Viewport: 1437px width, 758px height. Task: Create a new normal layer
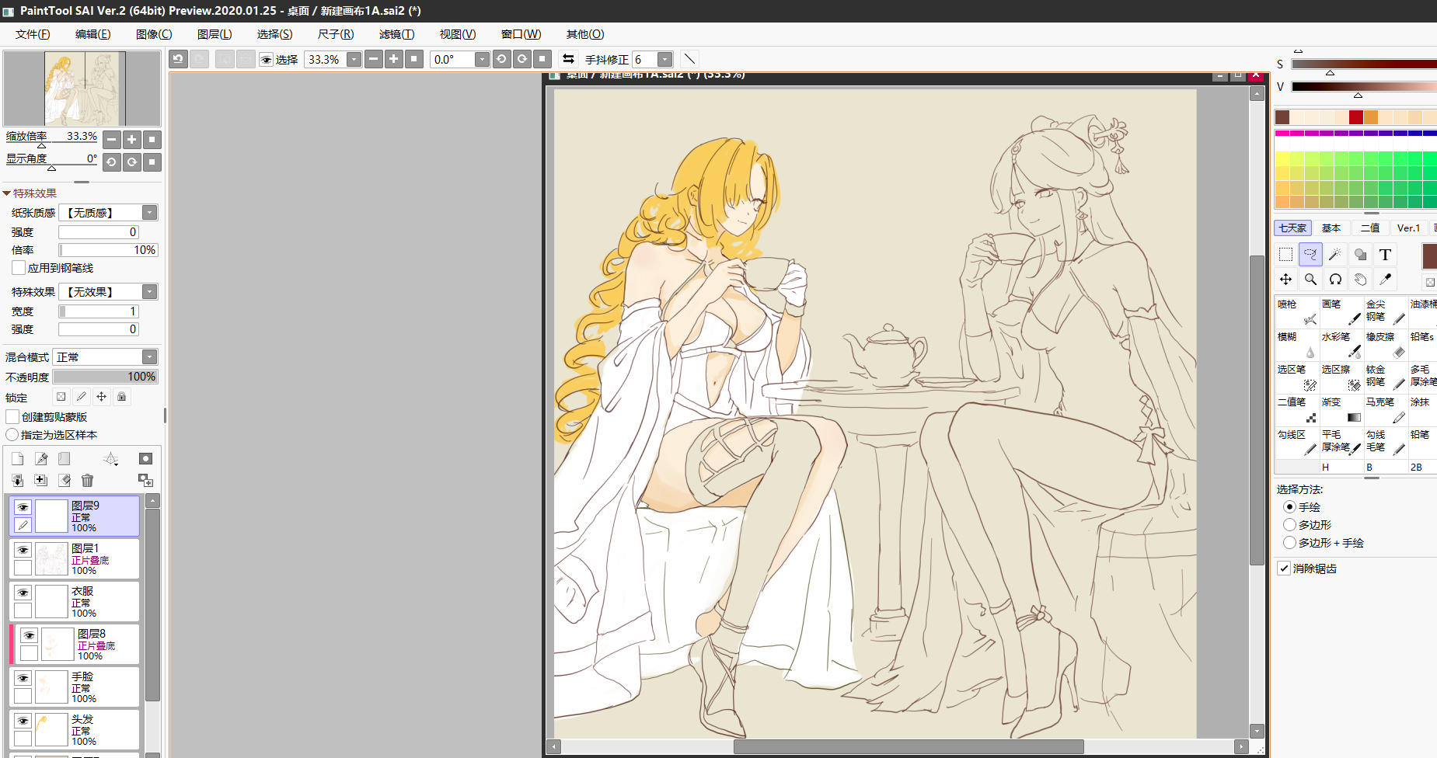(x=18, y=459)
